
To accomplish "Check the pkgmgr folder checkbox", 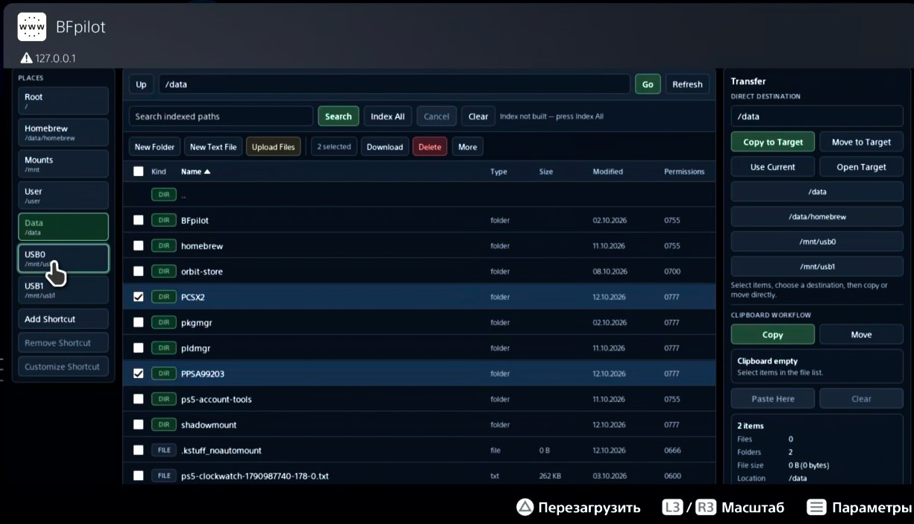I will [x=138, y=323].
